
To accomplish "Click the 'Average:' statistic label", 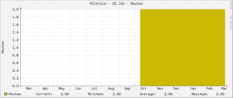I will point(148,94).
